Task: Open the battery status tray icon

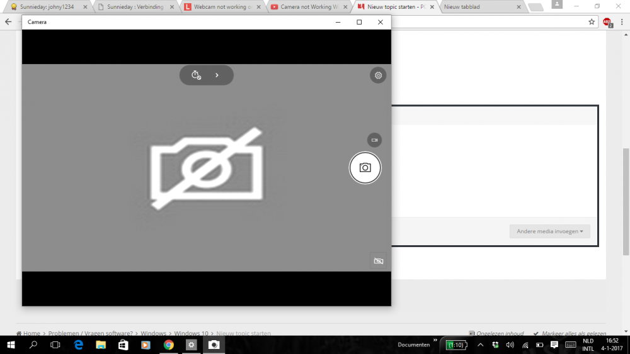Action: (x=540, y=345)
